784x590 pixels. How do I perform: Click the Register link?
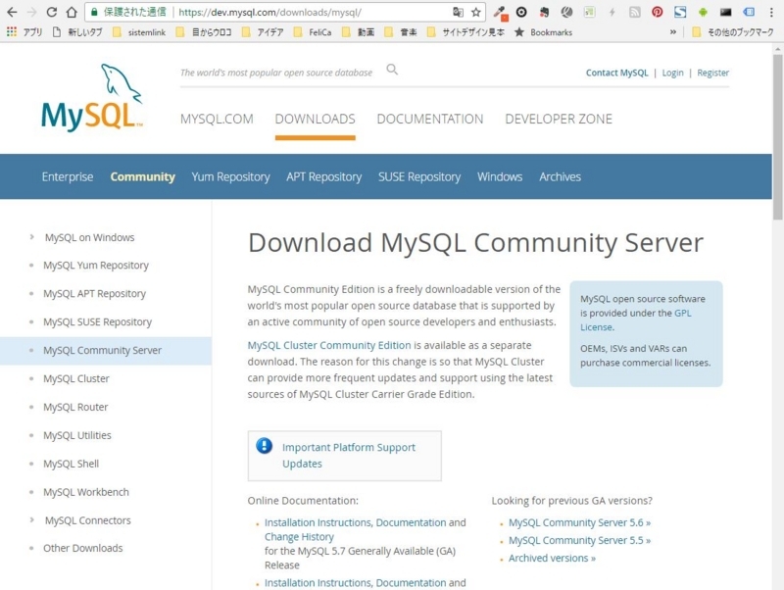point(713,73)
